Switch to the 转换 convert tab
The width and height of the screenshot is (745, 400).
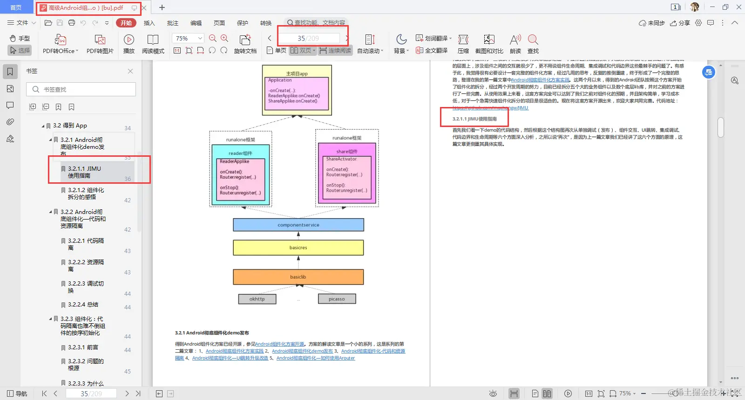266,23
